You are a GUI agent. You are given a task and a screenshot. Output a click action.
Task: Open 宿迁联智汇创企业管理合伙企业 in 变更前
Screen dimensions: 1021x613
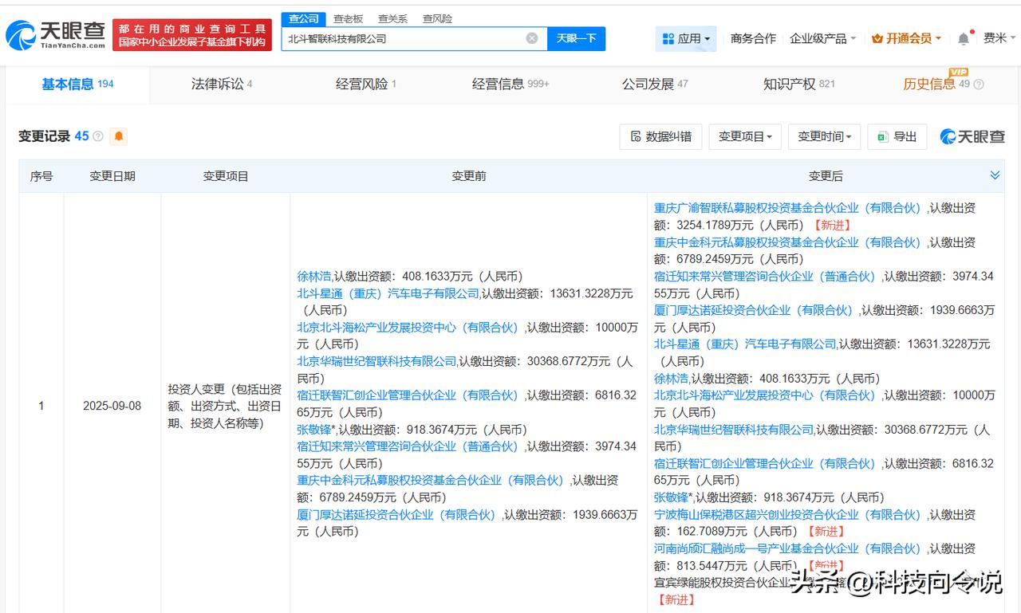coord(408,395)
